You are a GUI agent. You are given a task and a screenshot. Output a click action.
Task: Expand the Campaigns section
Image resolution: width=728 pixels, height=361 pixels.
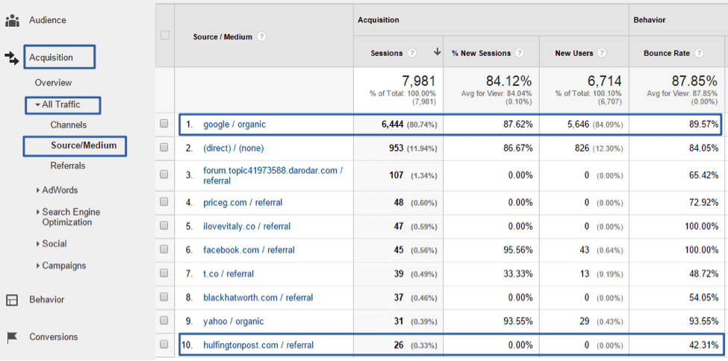[x=37, y=266]
